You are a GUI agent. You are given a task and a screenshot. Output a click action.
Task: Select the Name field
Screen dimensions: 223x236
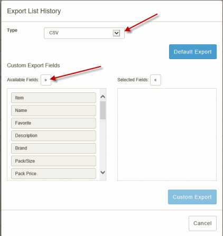(53, 110)
